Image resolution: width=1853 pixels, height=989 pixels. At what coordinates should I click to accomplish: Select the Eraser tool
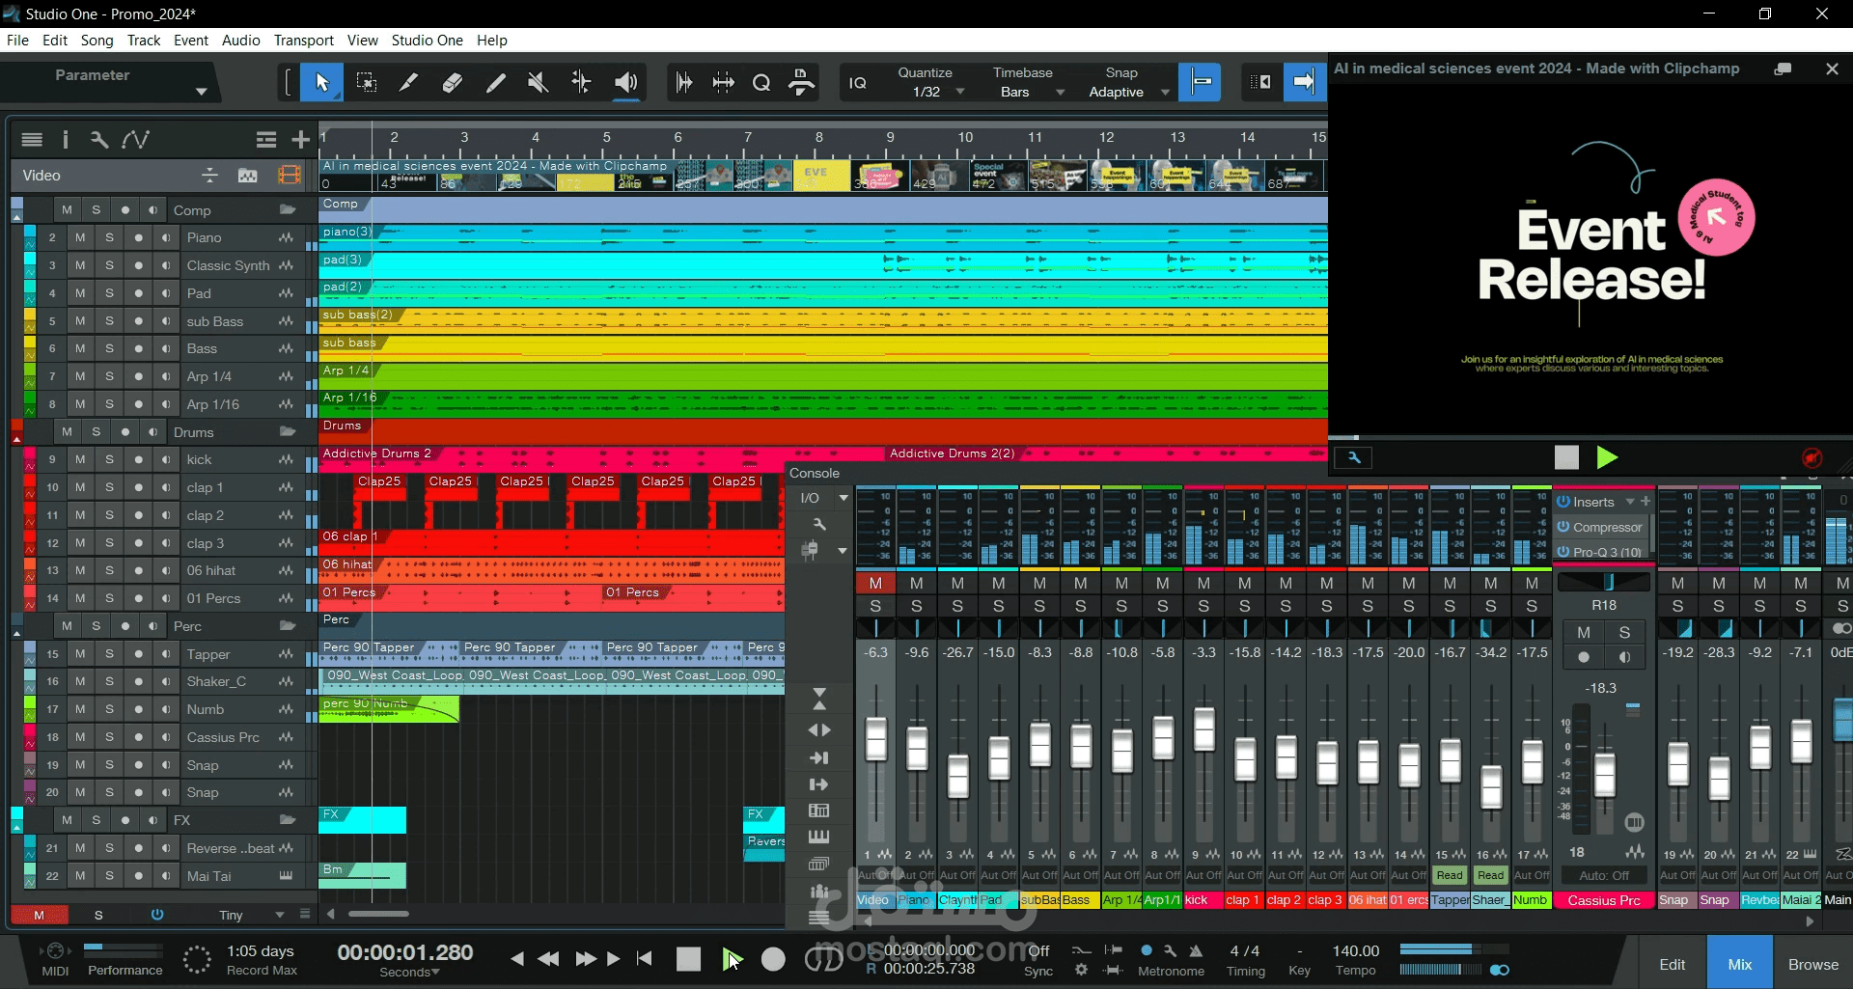point(452,82)
